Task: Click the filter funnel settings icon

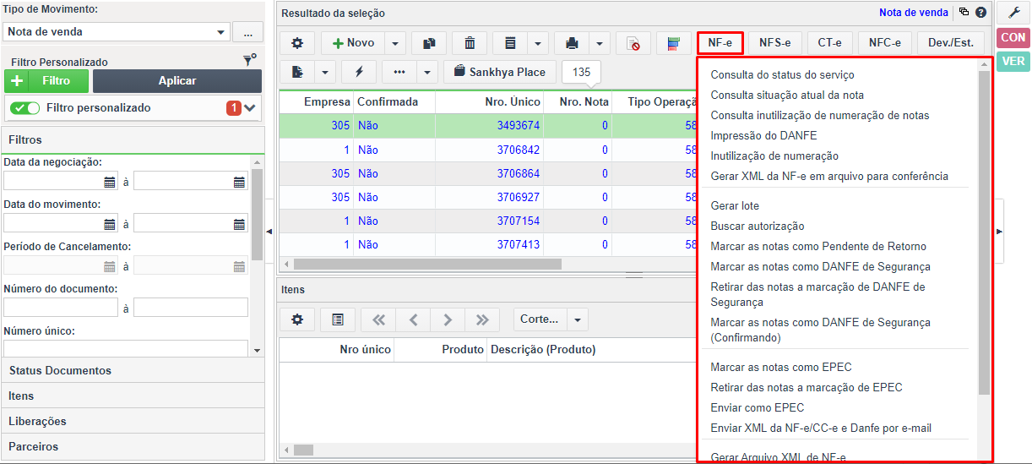Action: tap(249, 61)
